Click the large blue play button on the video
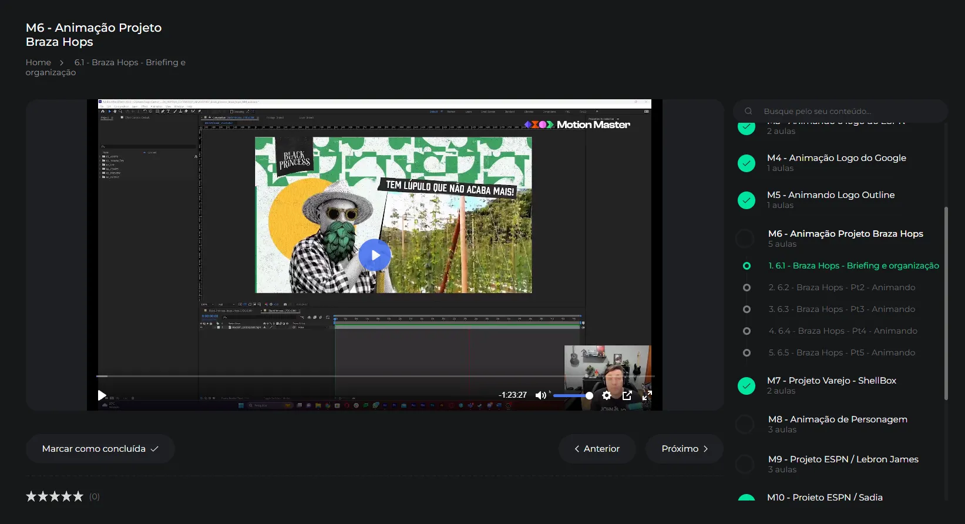The width and height of the screenshot is (965, 524). pos(375,255)
